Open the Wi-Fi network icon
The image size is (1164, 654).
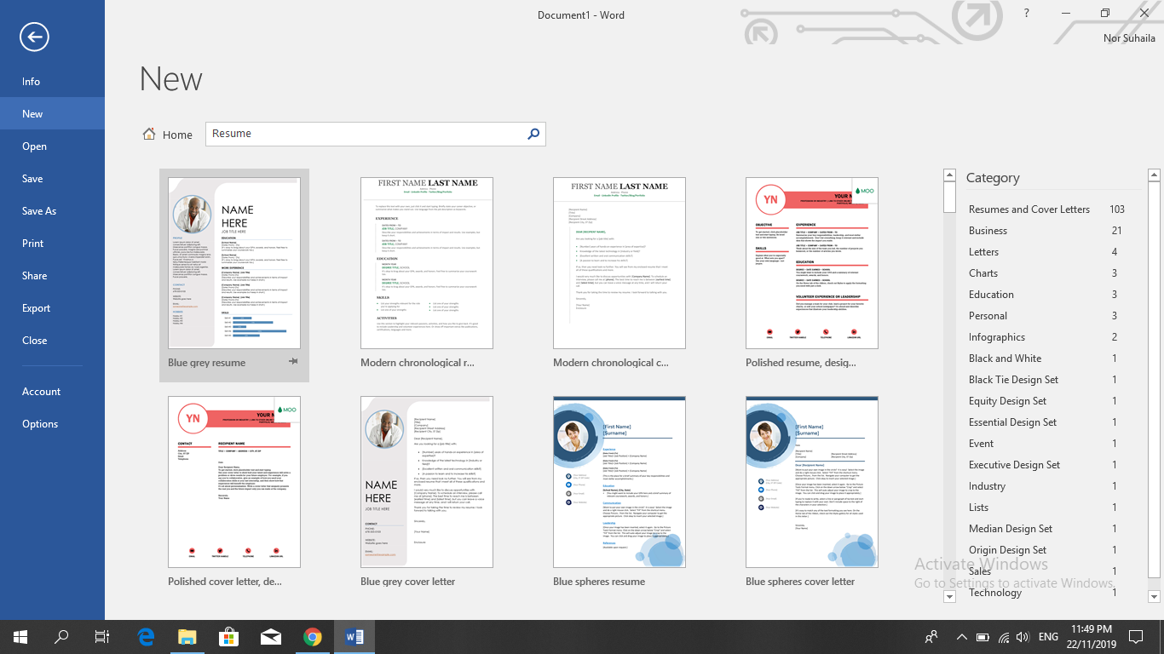tap(1003, 637)
